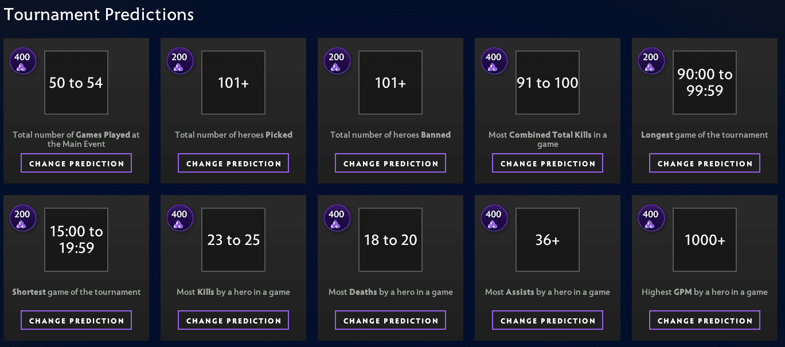Image resolution: width=785 pixels, height=347 pixels.
Task: Click the 400 shard token on Most Assists card
Action: (x=494, y=217)
